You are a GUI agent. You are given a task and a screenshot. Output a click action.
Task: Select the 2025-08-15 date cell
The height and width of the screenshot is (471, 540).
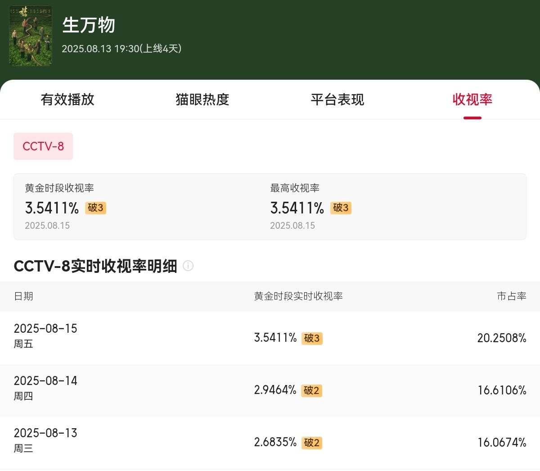click(x=45, y=329)
